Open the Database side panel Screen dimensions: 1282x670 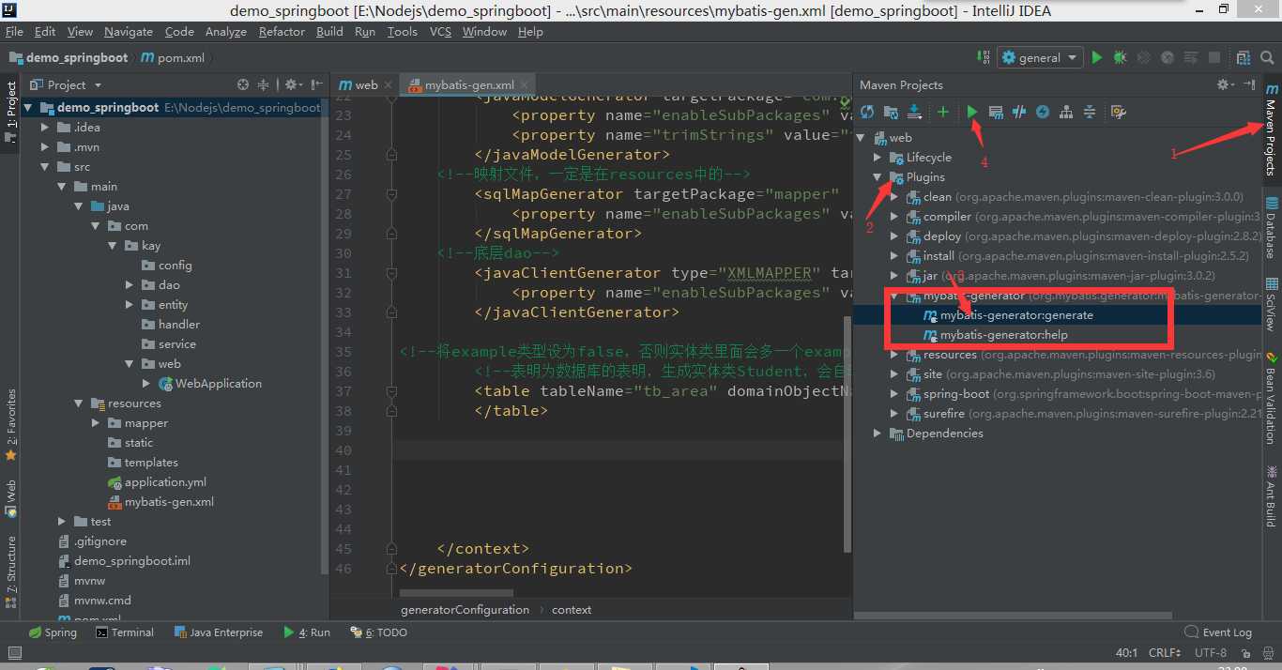pos(1271,227)
